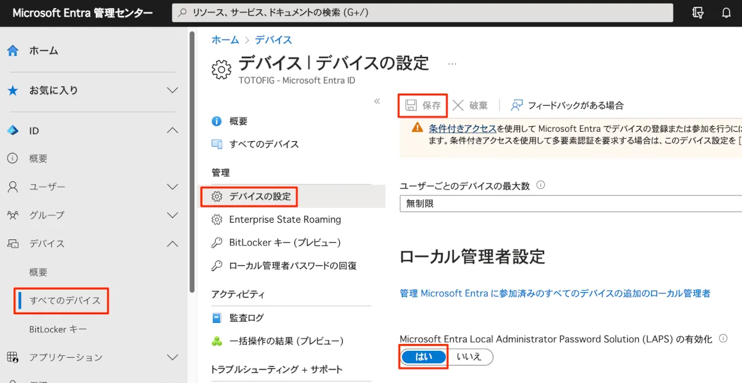
Task: Collapse the ID section chevron
Action: 173,131
